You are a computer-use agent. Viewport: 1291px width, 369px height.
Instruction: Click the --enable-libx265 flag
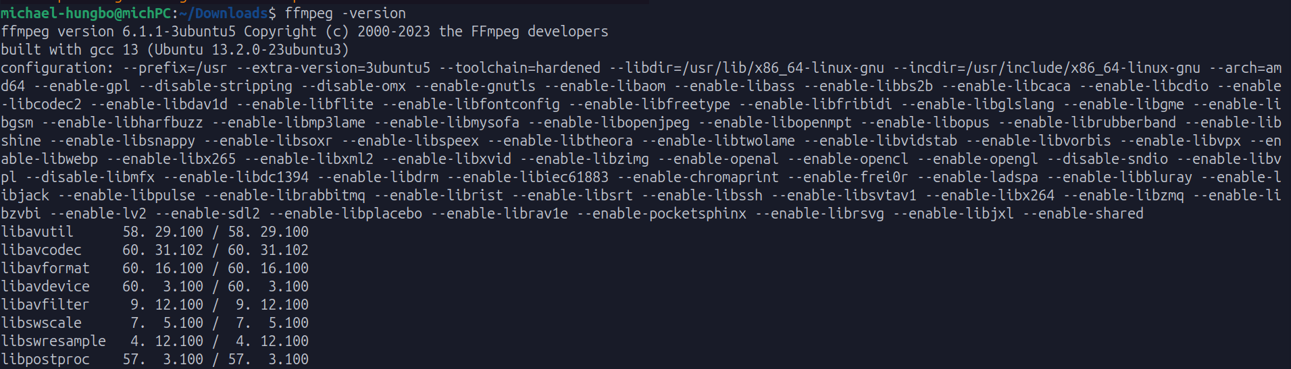pyautogui.click(x=171, y=159)
